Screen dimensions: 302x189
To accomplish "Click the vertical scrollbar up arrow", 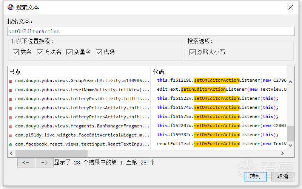I will 291,82.
